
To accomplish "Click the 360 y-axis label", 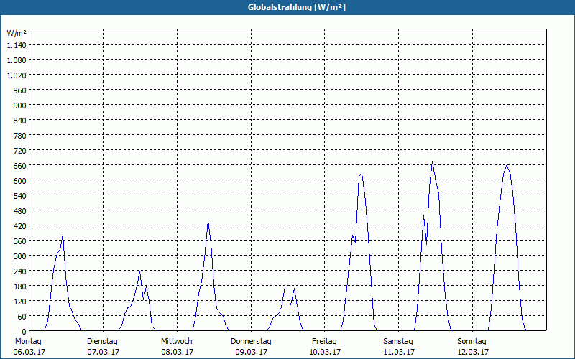I will 20,241.
